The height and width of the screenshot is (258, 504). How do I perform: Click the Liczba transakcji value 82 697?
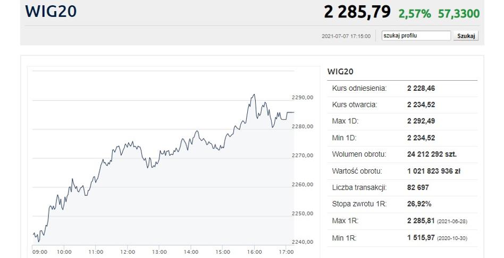pos(418,187)
